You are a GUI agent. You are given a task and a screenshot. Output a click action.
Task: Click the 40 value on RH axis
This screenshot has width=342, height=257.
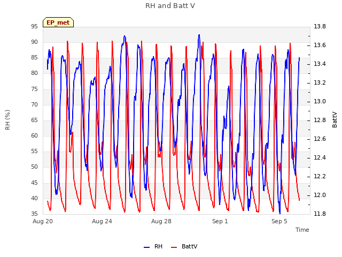34,198
